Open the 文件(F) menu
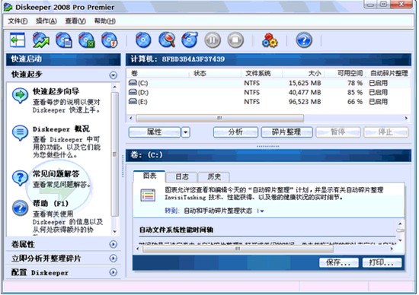This screenshot has width=419, height=295. [x=18, y=21]
